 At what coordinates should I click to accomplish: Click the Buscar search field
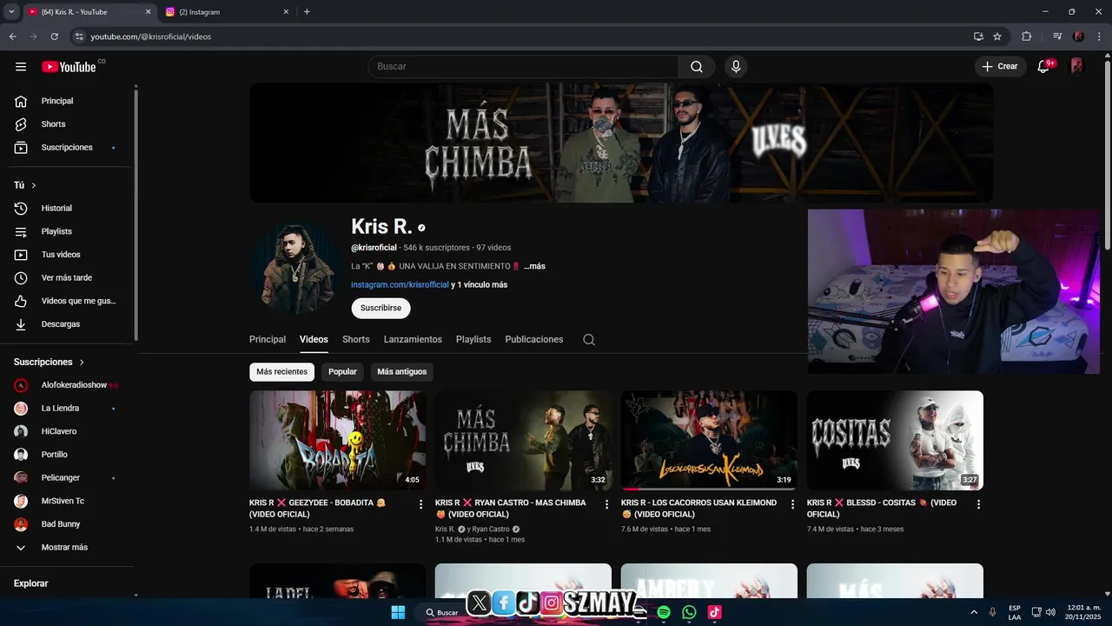click(523, 67)
